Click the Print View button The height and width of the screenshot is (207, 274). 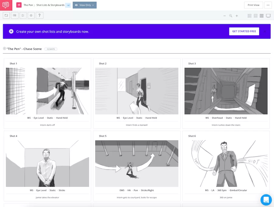pyautogui.click(x=253, y=5)
